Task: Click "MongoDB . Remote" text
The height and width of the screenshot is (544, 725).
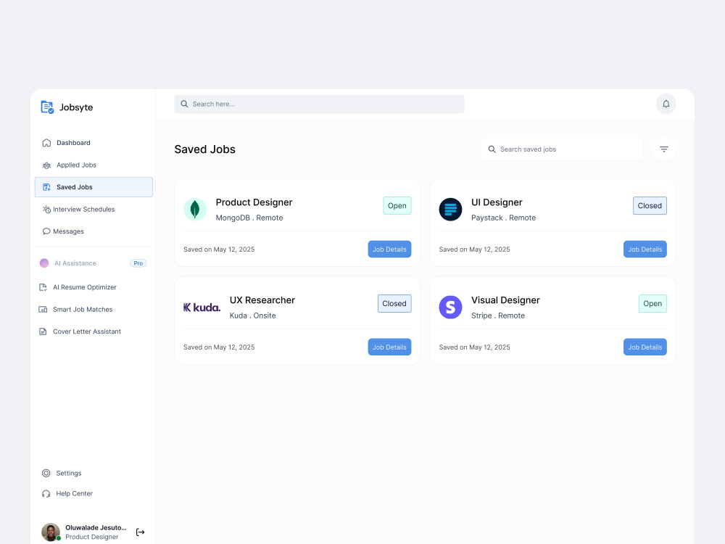Action: [249, 218]
